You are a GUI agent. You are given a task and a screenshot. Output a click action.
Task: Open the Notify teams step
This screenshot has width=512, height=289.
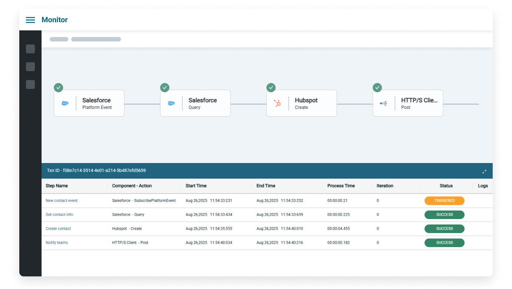pyautogui.click(x=57, y=243)
